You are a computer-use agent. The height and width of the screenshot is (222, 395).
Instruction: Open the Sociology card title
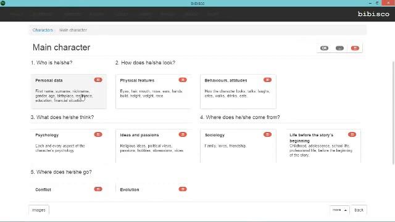(x=215, y=135)
